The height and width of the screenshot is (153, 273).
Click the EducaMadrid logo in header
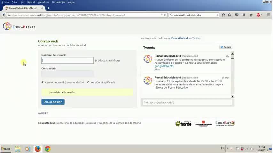pos(19,26)
